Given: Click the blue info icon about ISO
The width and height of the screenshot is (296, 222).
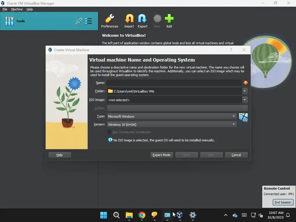Looking at the screenshot, I should [x=110, y=140].
